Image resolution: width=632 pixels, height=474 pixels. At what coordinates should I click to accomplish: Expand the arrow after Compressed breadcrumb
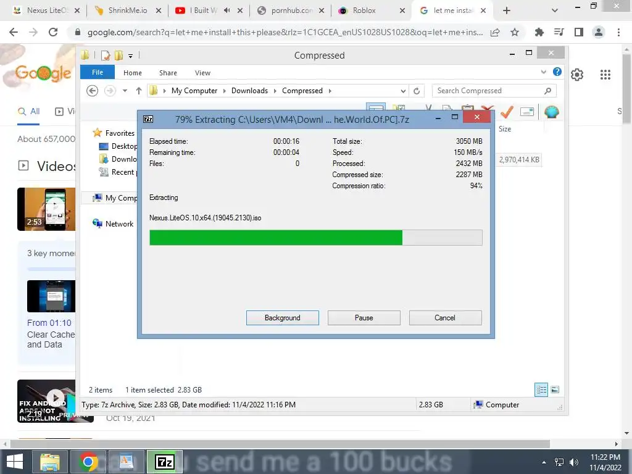[x=330, y=91]
